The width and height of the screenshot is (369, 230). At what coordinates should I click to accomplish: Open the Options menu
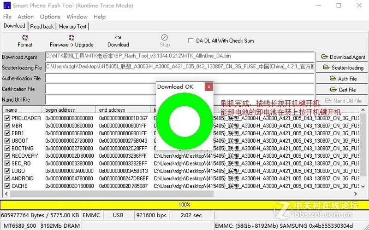tap(50, 17)
